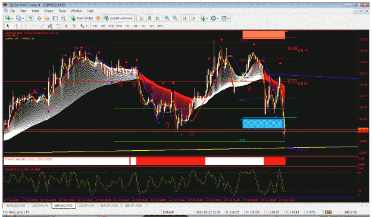Screen dimensions: 372x217
Task: Open the Help menu
Action: pos(90,11)
